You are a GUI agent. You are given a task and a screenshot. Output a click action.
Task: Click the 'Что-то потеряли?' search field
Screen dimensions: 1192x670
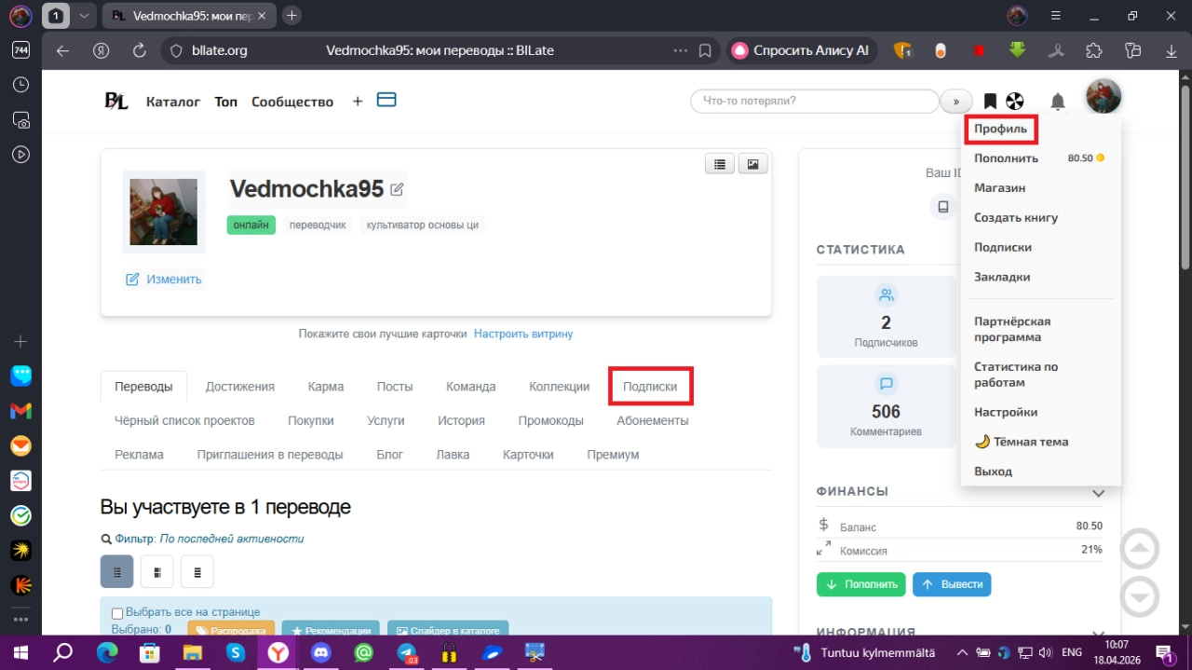tap(815, 101)
